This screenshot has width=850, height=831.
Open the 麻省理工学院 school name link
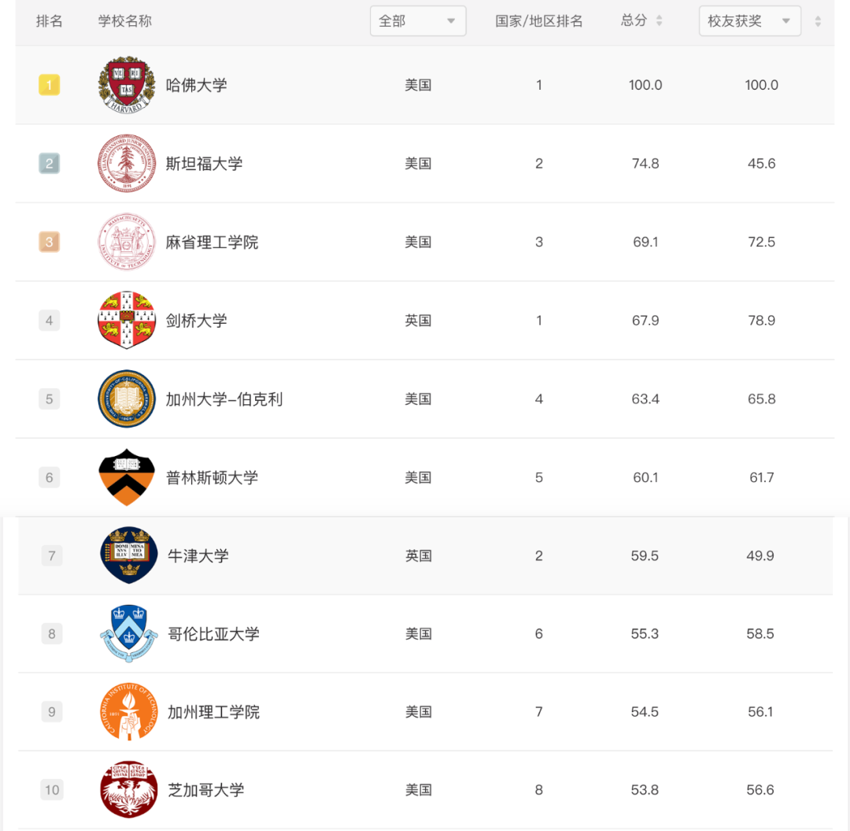(x=212, y=242)
